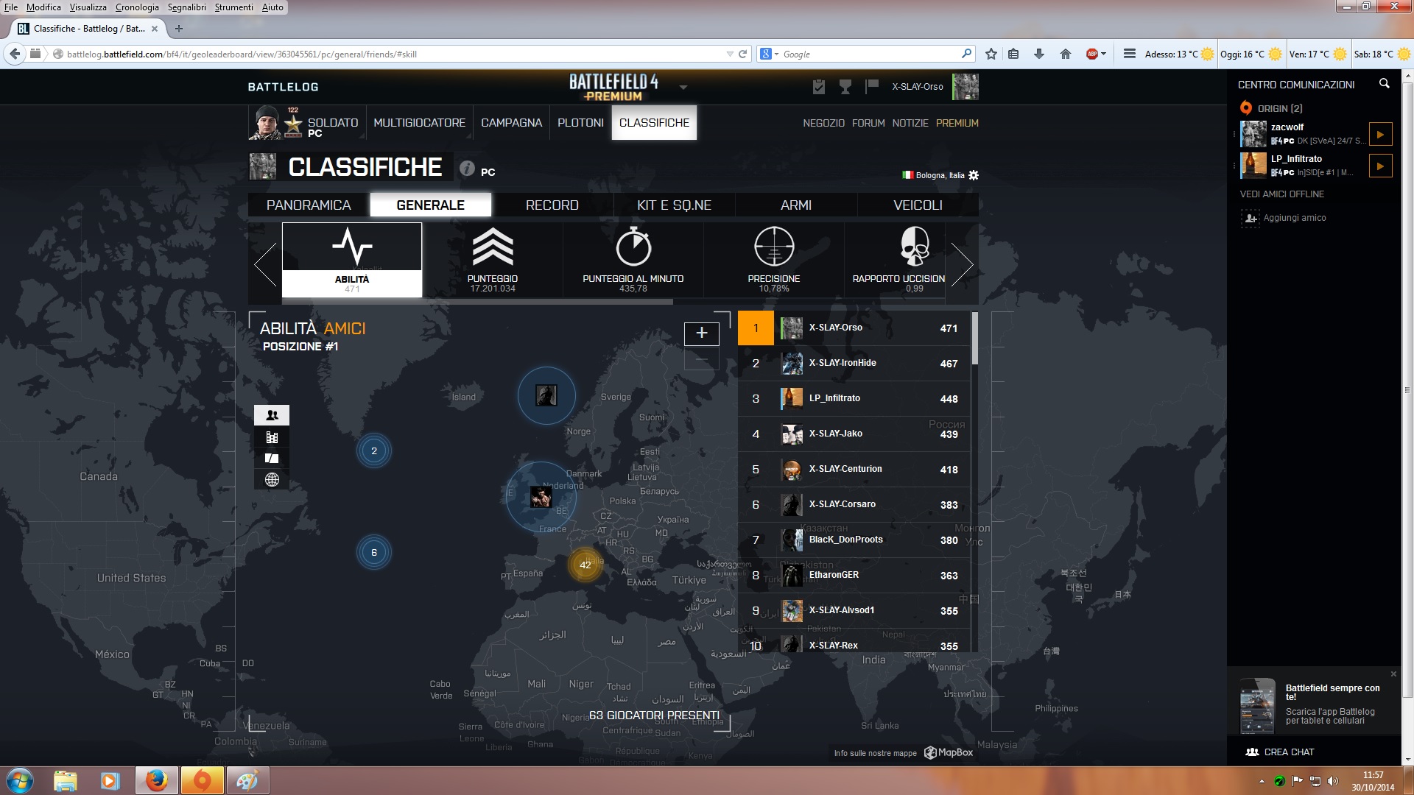Screen dimensions: 1414x795
Task: Open EtharonGER leaderboard row
Action: (854, 575)
